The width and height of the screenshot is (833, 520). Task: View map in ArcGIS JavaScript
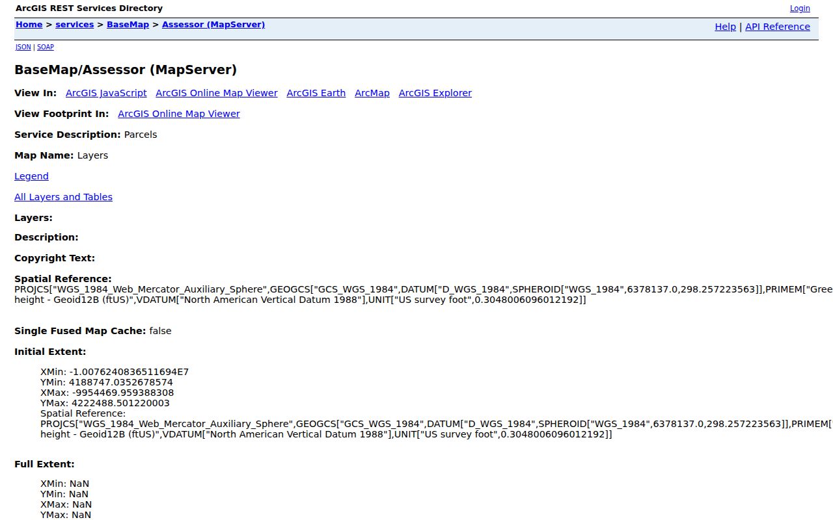click(x=106, y=93)
